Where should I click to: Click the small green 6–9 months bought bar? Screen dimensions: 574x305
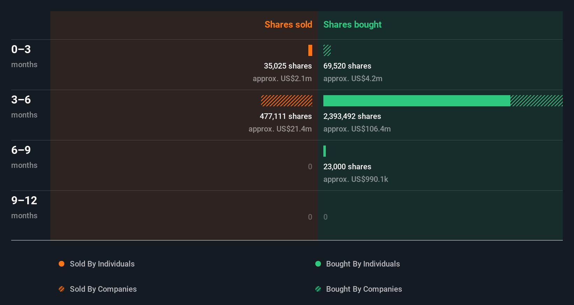[324, 151]
